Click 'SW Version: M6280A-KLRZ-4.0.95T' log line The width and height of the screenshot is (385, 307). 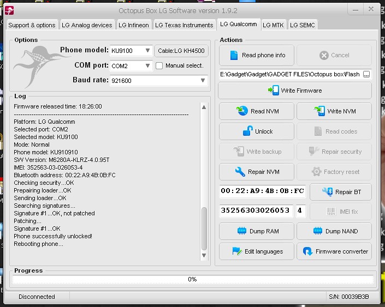pyautogui.click(x=61, y=160)
